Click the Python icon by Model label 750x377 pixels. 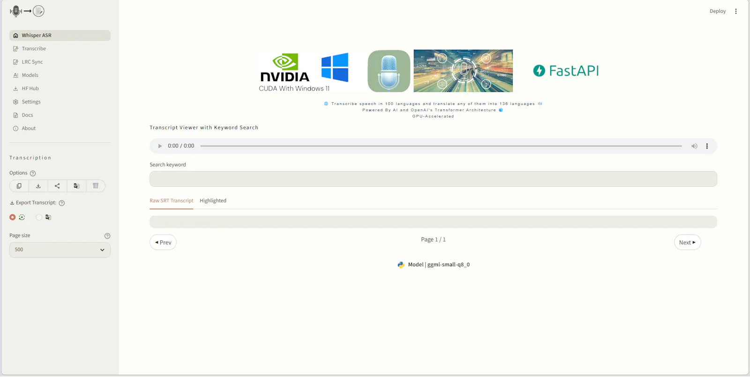click(401, 265)
